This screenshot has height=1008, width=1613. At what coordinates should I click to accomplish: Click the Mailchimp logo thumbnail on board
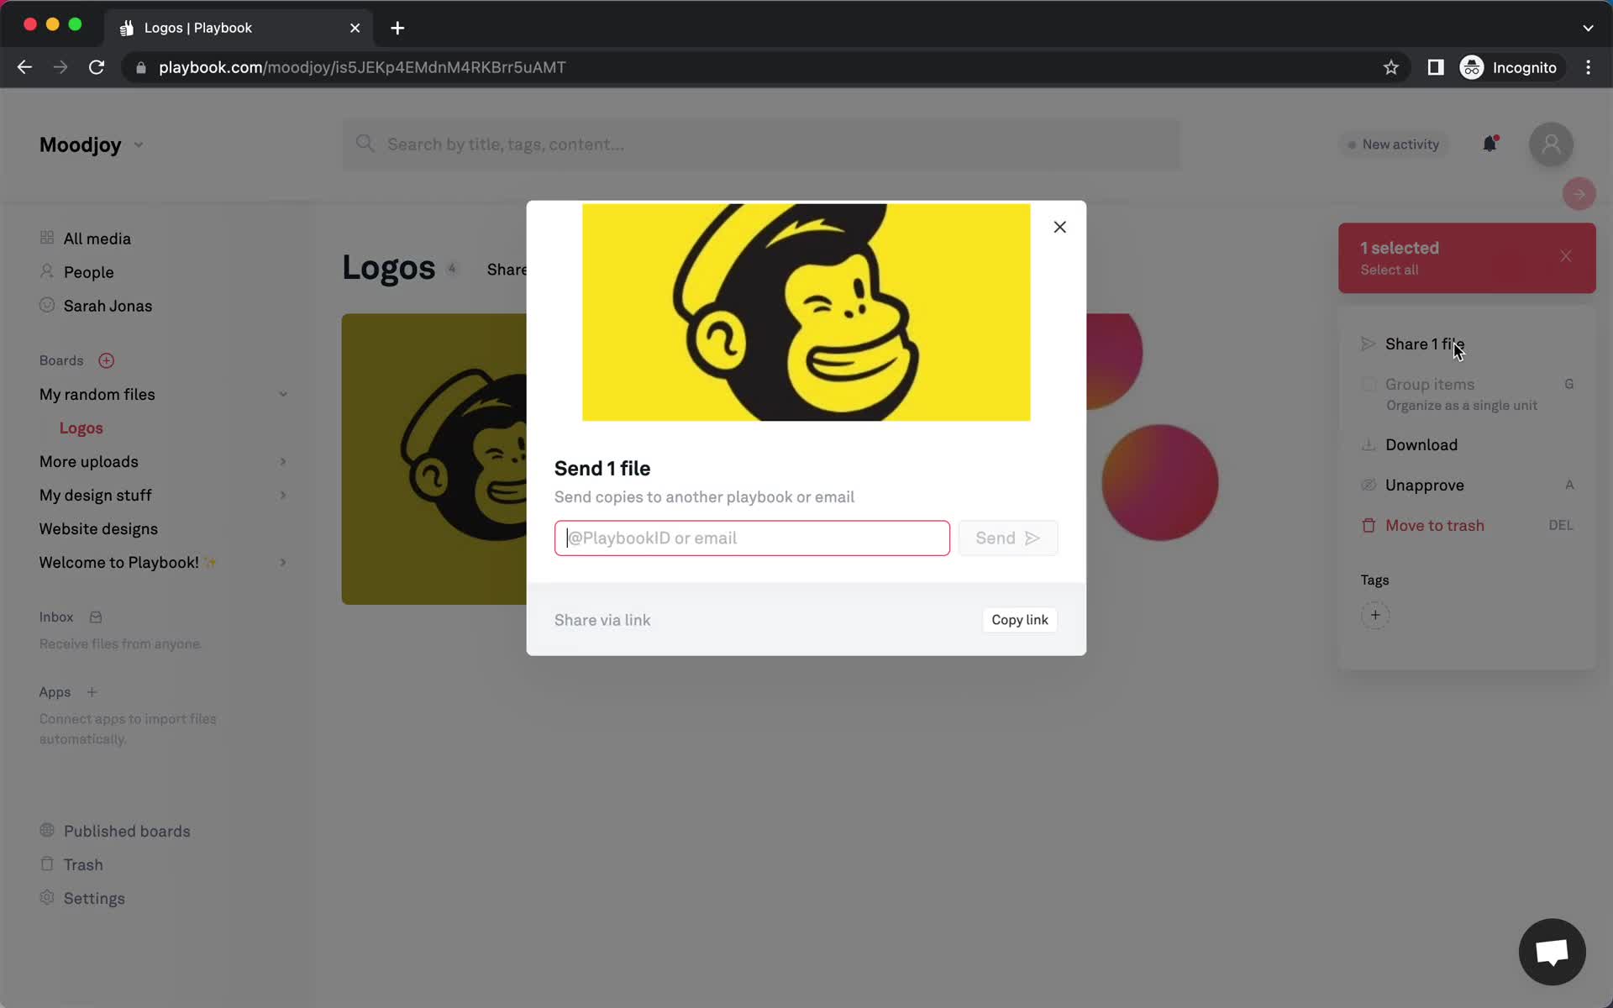coord(433,459)
